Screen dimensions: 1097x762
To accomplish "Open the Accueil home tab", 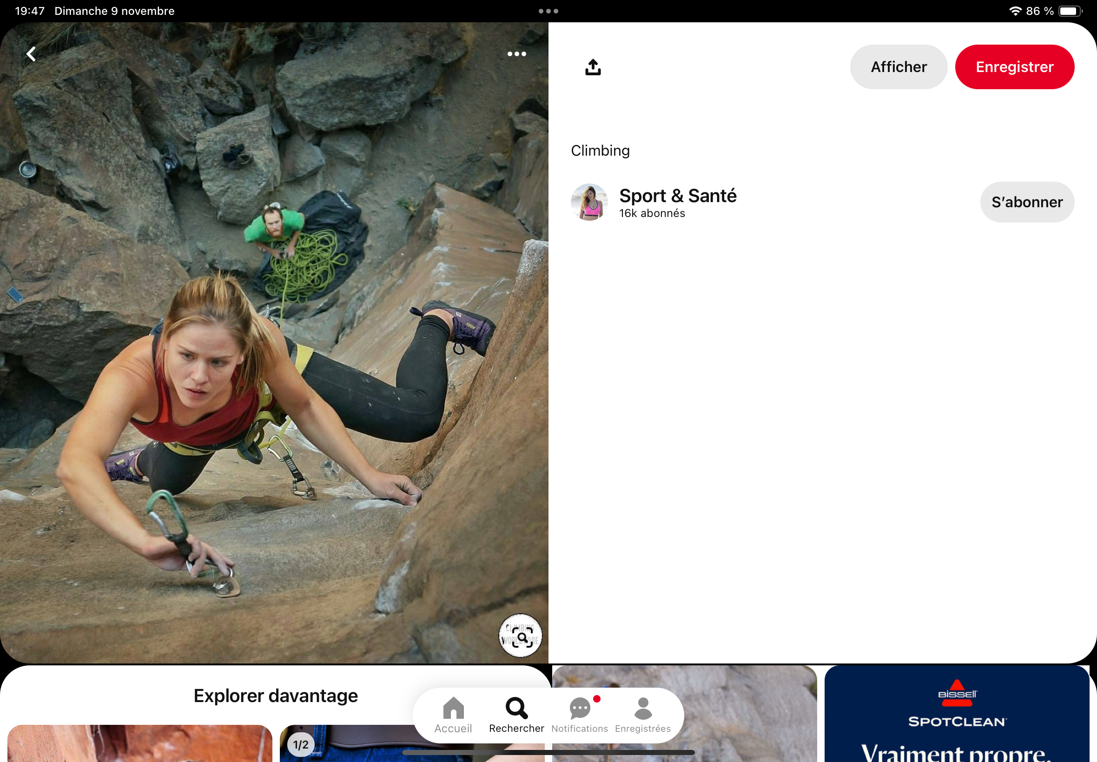I will coord(453,715).
